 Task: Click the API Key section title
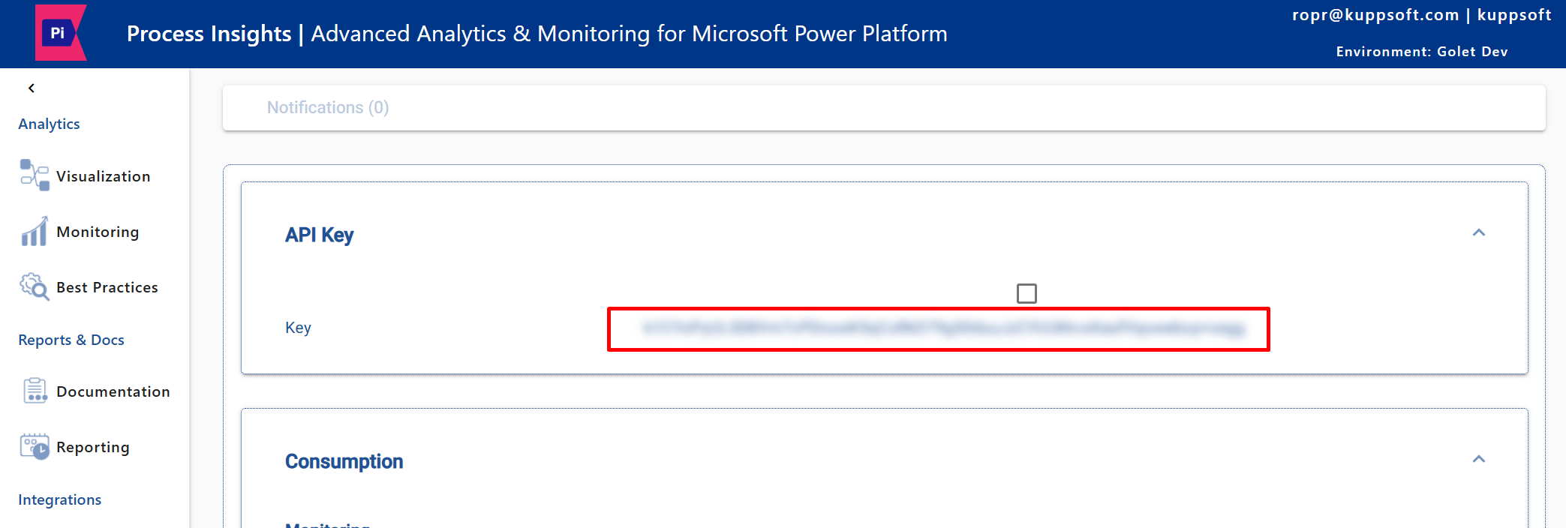click(319, 235)
